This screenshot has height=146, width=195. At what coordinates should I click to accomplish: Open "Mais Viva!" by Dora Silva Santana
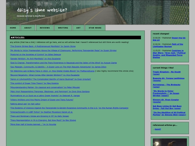(x=50, y=92)
